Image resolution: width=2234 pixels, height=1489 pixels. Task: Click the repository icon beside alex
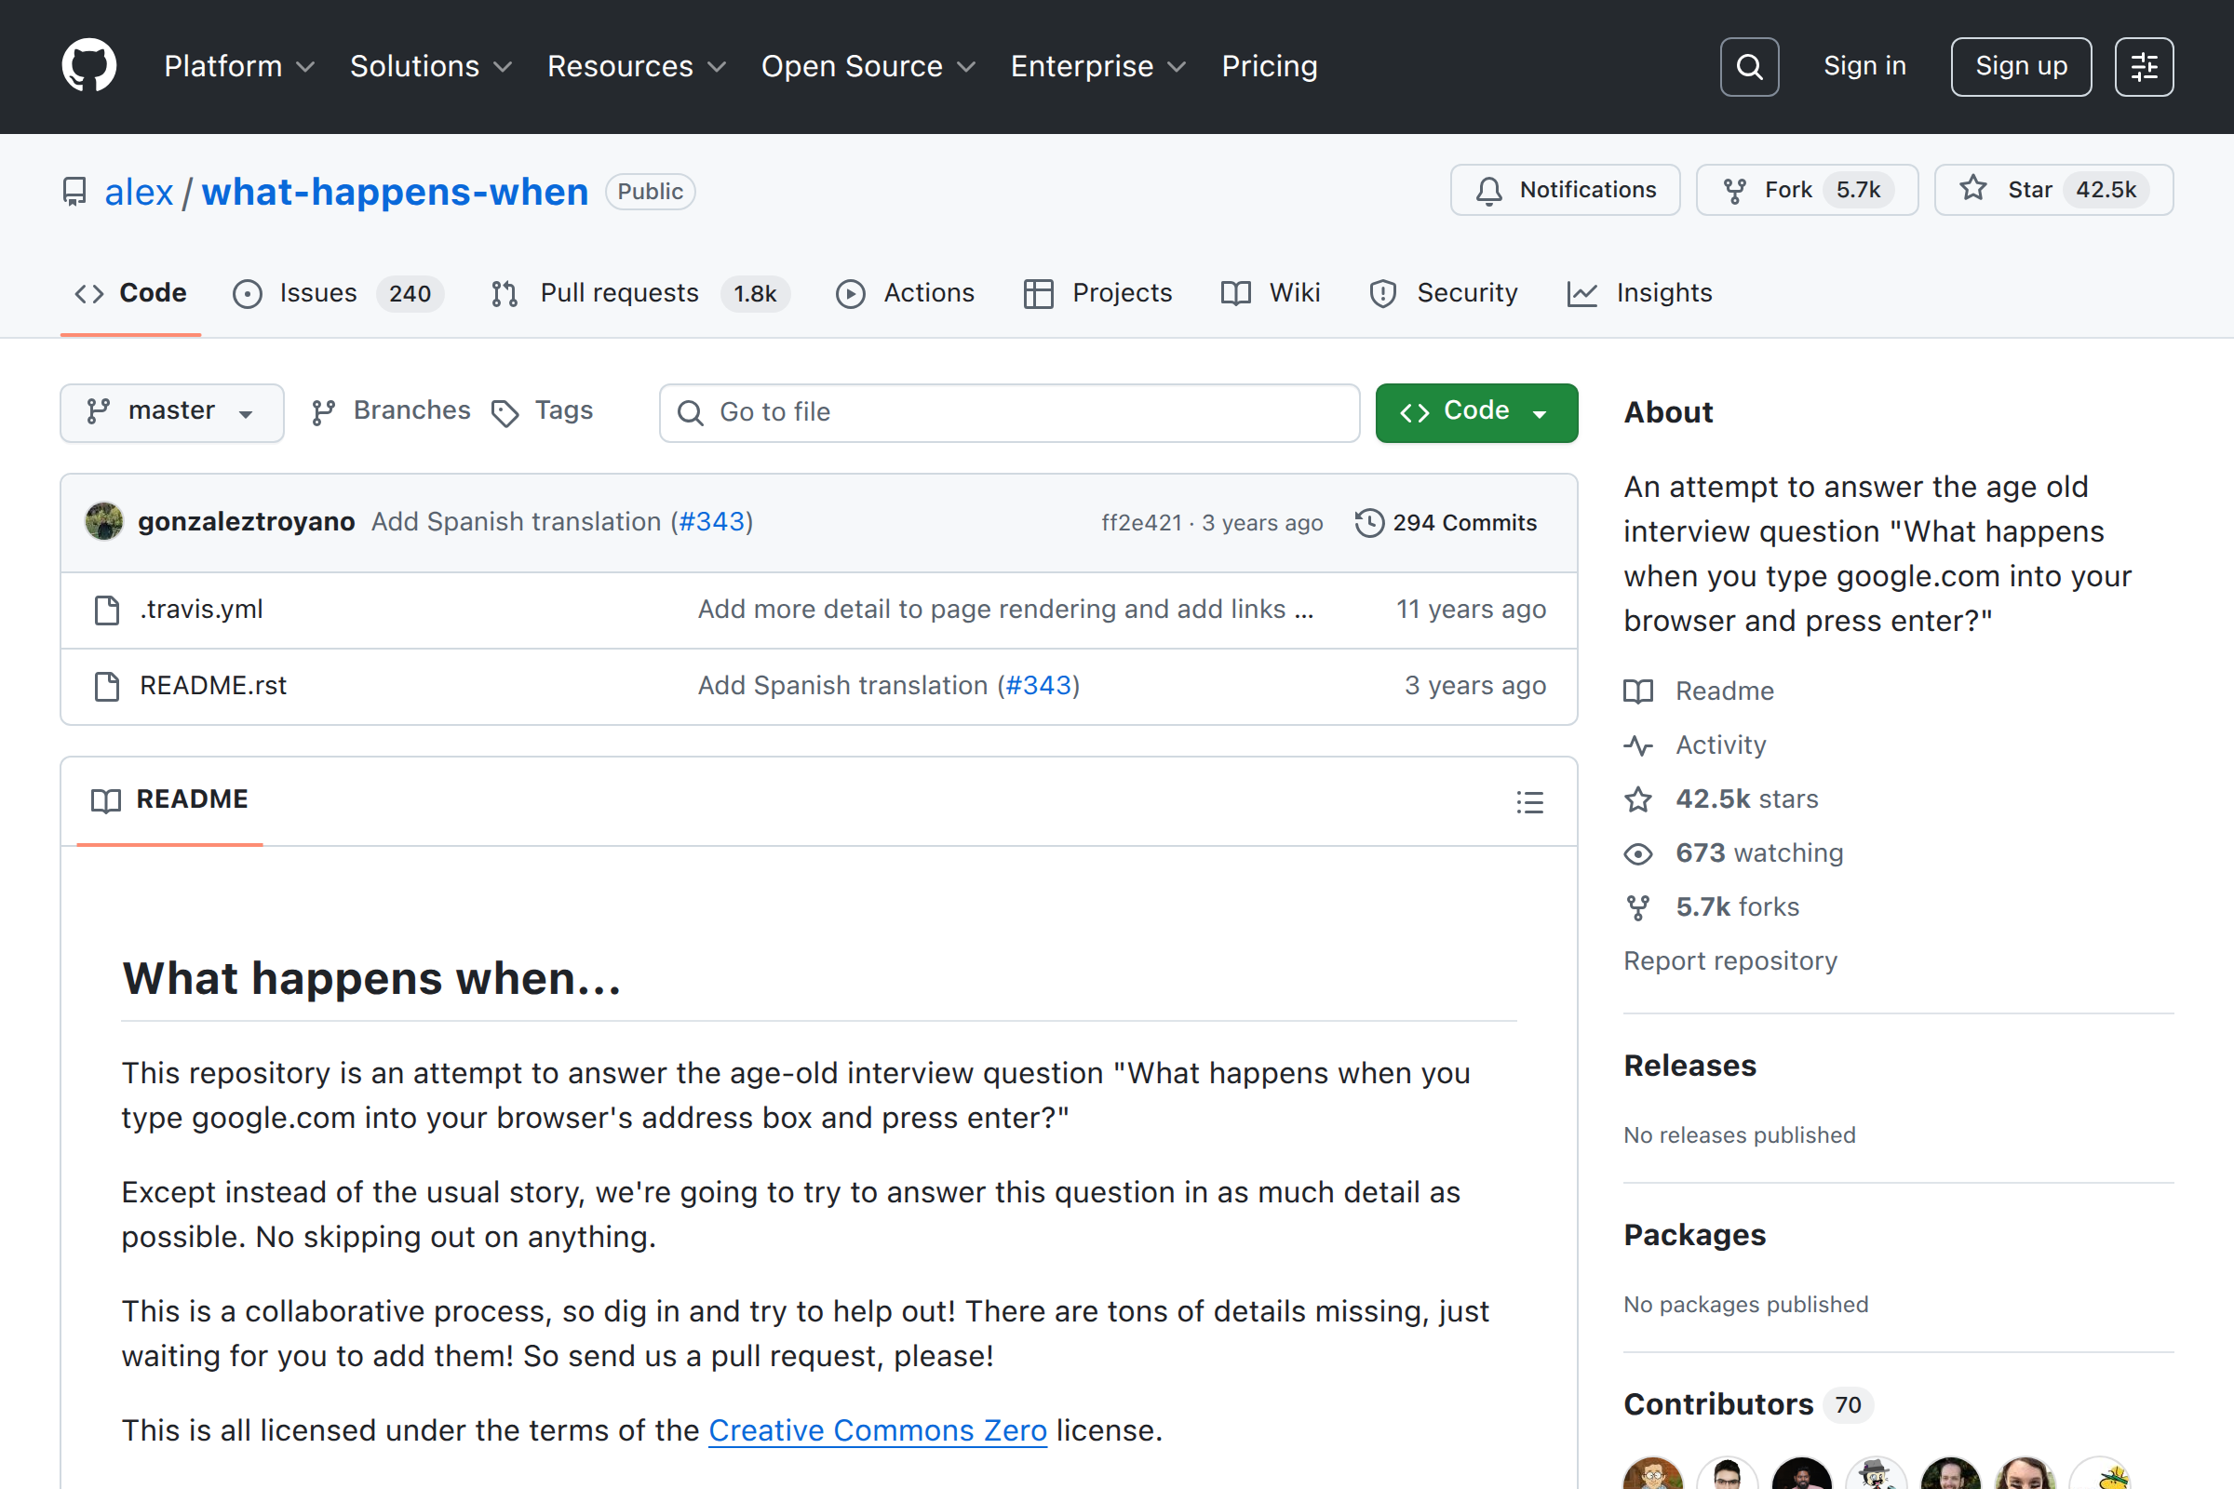click(x=74, y=192)
